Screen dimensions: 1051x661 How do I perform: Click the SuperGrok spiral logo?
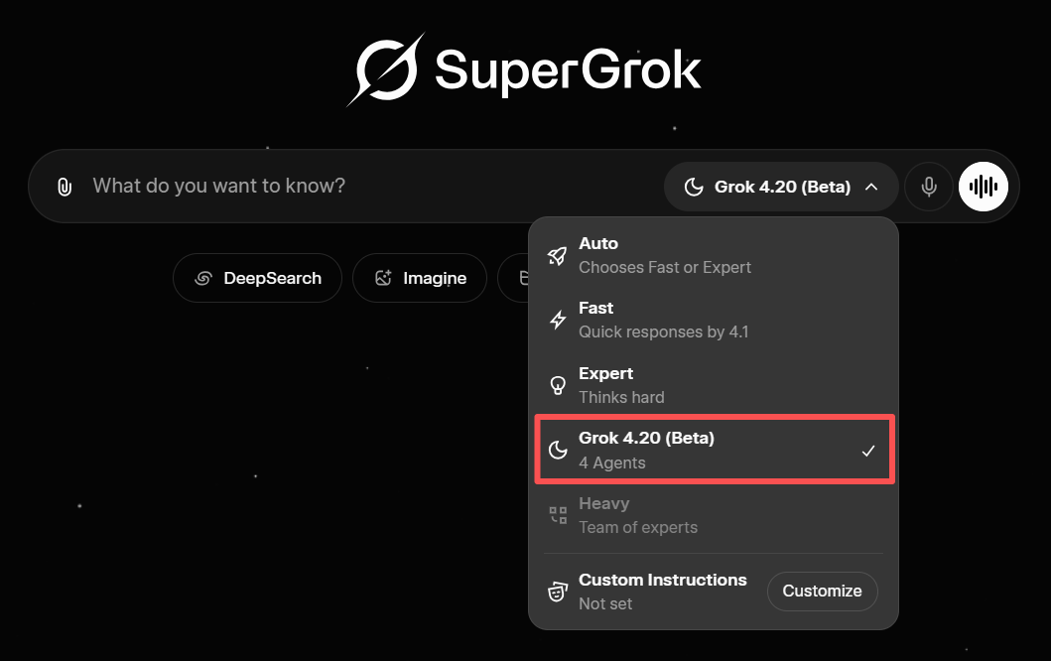tap(386, 69)
